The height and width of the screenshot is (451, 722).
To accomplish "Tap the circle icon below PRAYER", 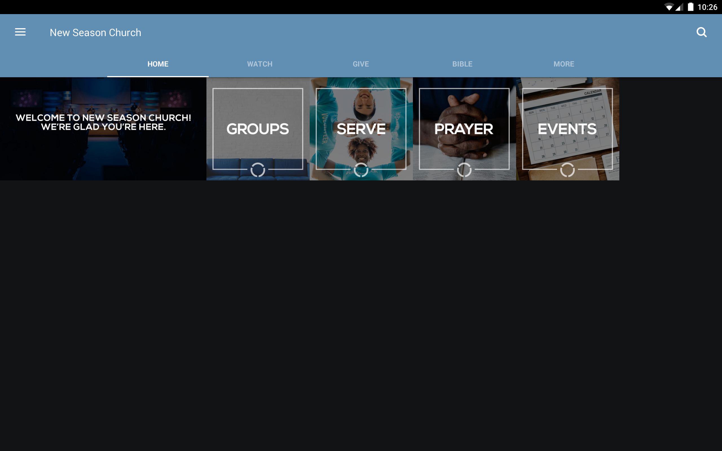I will [x=464, y=170].
